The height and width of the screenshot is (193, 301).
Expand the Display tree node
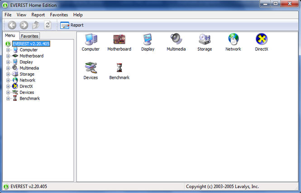point(8,62)
